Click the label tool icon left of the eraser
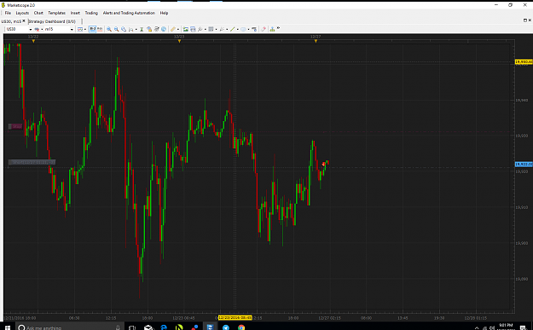The width and height of the screenshot is (533, 330). [x=254, y=29]
